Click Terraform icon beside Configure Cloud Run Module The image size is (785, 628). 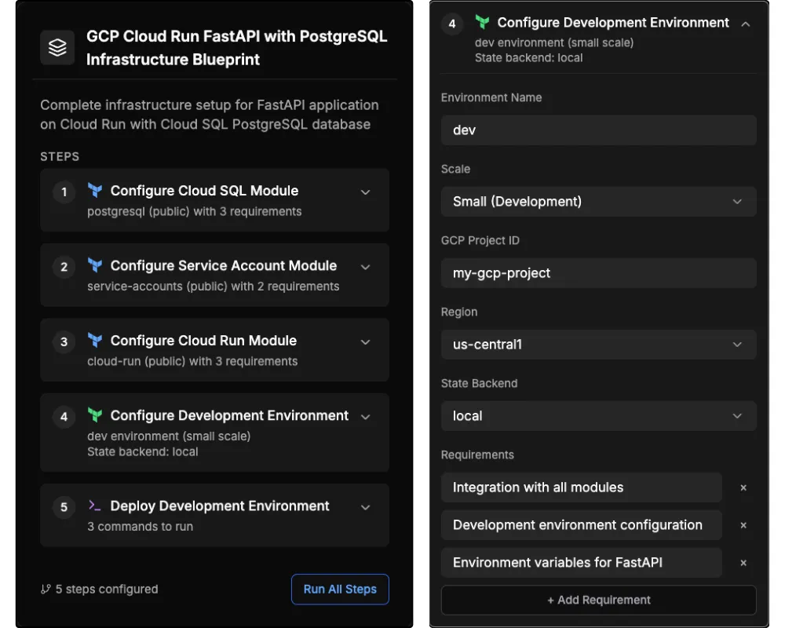(95, 341)
